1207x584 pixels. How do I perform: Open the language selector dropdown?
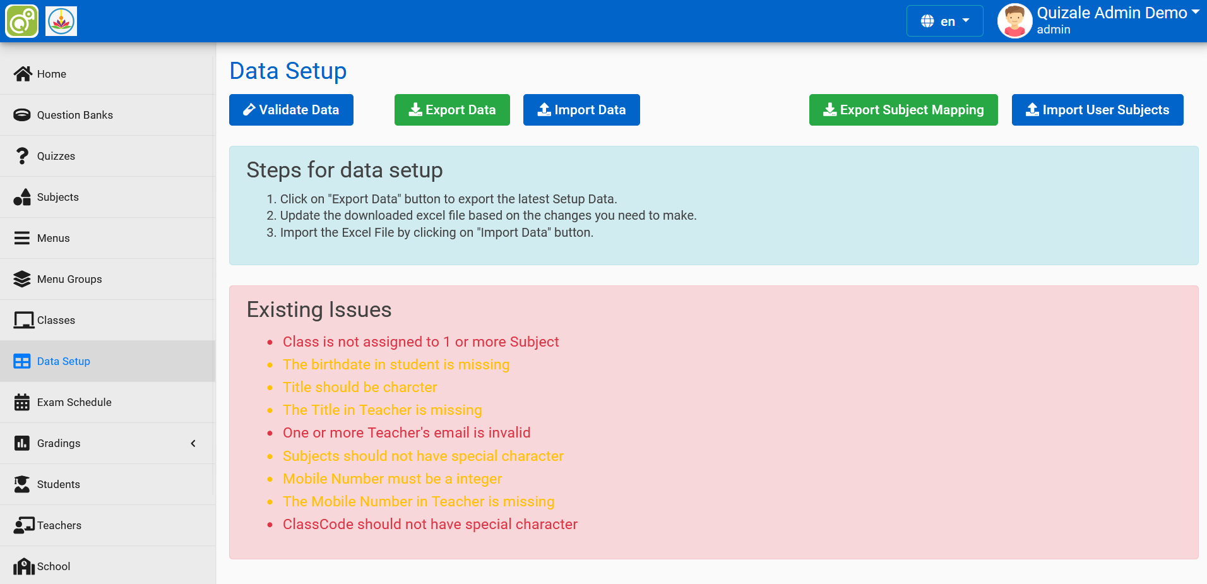tap(944, 21)
